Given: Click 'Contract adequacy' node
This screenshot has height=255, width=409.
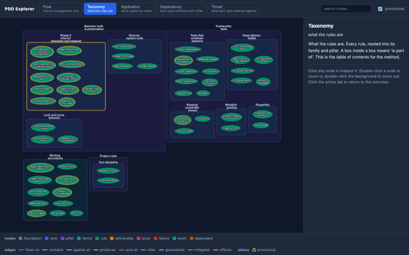Looking at the screenshot, I should (x=186, y=71).
